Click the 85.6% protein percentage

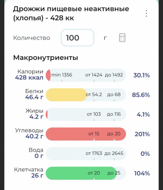tap(141, 95)
